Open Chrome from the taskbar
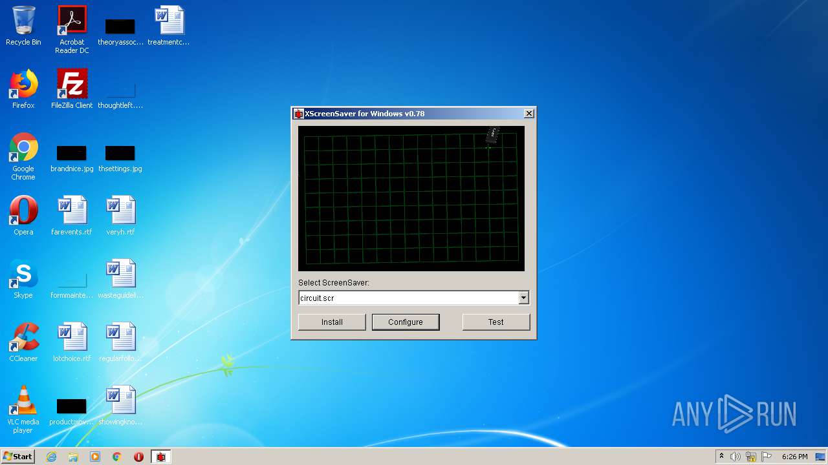This screenshot has height=465, width=828. (x=117, y=457)
